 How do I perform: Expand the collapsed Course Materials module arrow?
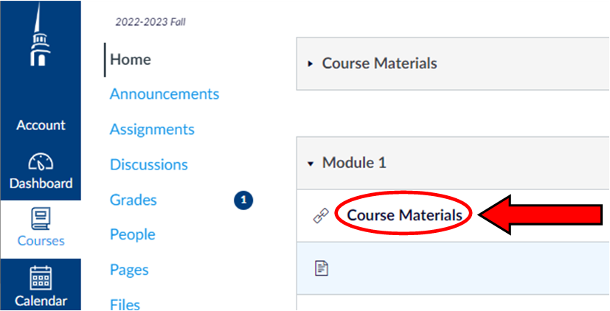pyautogui.click(x=310, y=64)
